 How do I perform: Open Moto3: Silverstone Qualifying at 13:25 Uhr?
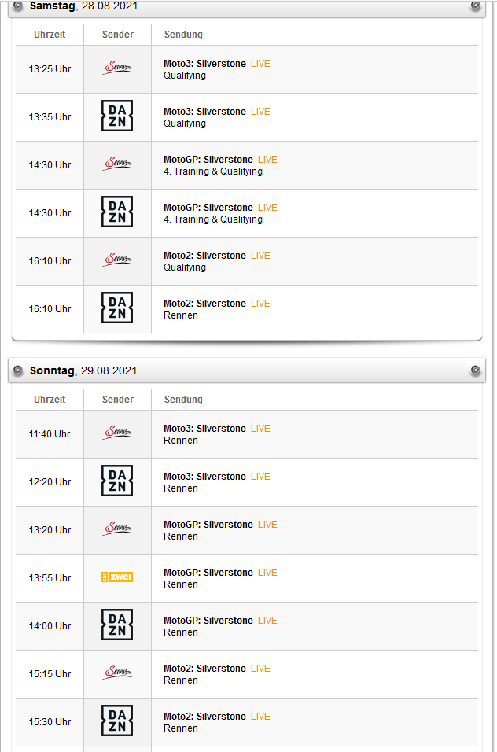tap(204, 64)
